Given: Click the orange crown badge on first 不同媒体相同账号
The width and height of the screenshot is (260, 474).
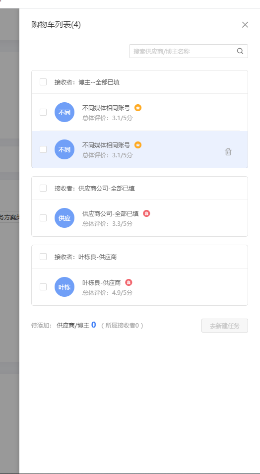Looking at the screenshot, I should point(138,108).
